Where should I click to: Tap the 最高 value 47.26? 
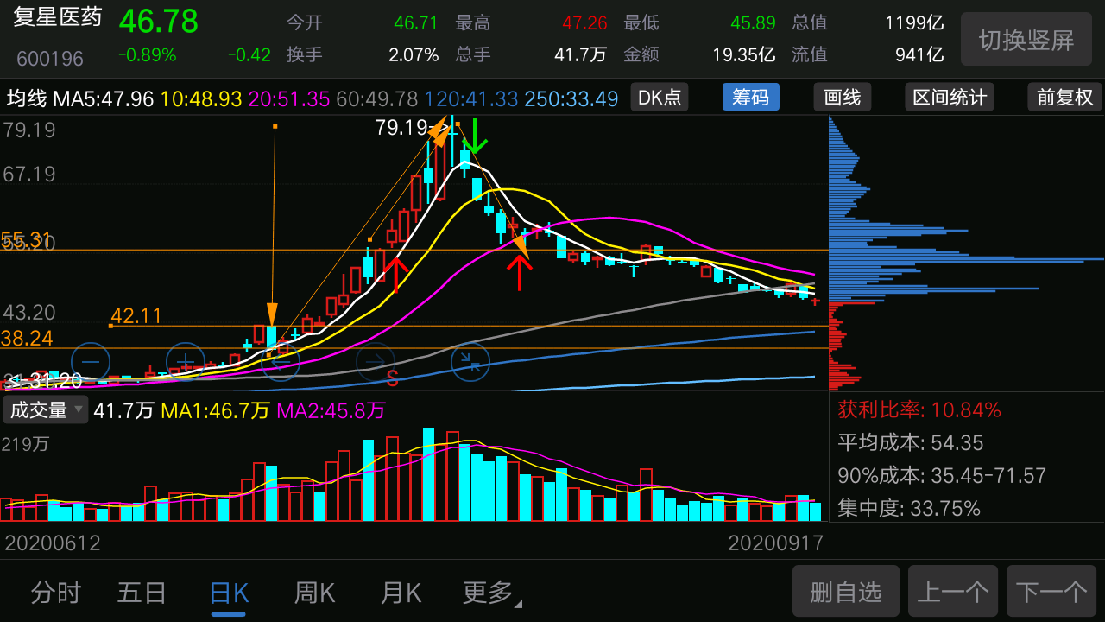click(584, 22)
